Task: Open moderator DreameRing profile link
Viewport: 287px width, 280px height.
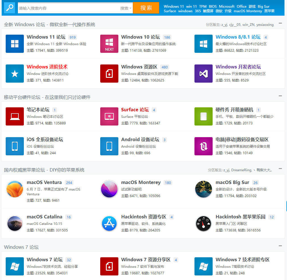Action: click(x=241, y=170)
